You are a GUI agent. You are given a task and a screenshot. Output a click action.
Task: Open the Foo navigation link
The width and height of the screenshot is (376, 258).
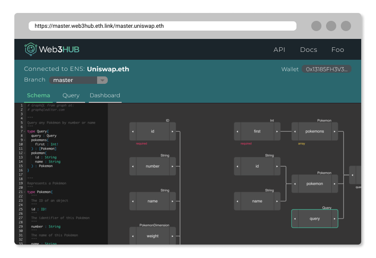pyautogui.click(x=338, y=50)
